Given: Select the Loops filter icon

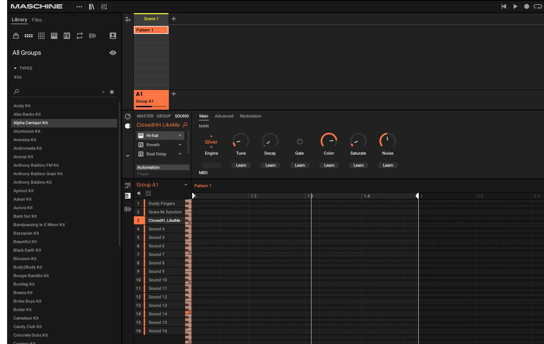Looking at the screenshot, I should point(80,36).
